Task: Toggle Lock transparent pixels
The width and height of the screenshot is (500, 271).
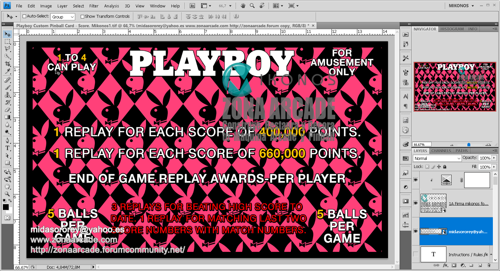Action: [427, 167]
